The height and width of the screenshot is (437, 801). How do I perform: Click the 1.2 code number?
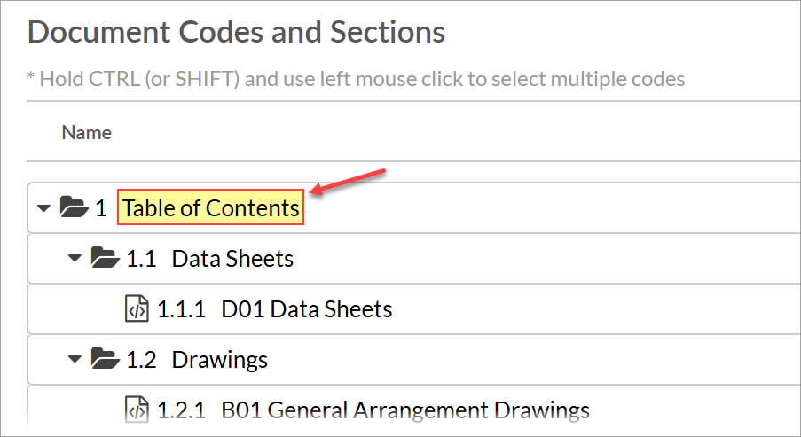coord(142,360)
